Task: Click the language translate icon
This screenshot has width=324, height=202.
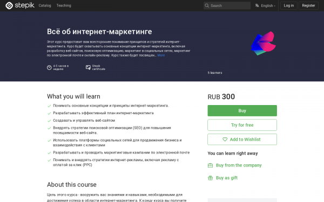Action: coord(257,5)
